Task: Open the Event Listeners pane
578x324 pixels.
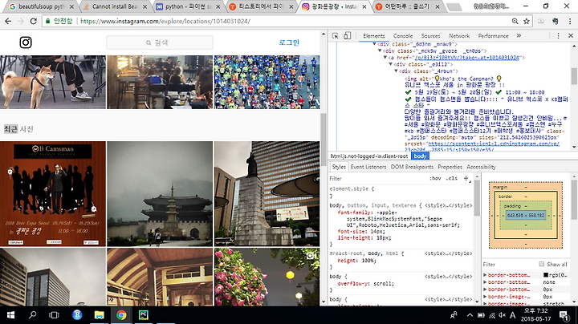Action: 368,167
